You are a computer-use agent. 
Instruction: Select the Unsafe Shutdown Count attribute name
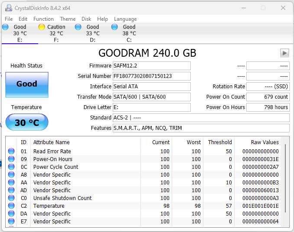pyautogui.click(x=62, y=198)
